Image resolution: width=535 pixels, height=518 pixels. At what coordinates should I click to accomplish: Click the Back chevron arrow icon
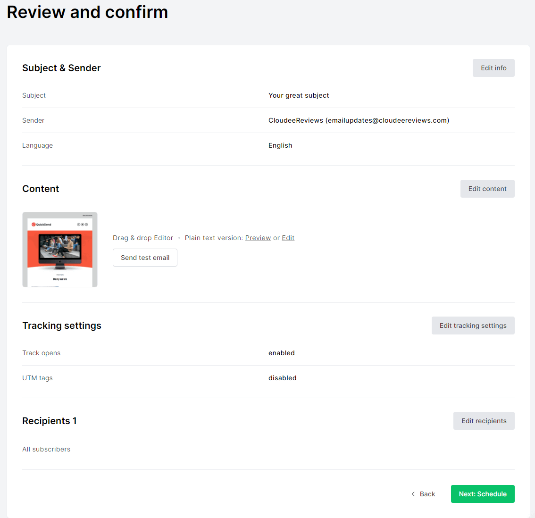(x=413, y=494)
